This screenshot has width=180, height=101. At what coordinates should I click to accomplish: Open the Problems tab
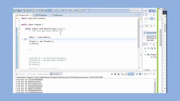(21, 74)
